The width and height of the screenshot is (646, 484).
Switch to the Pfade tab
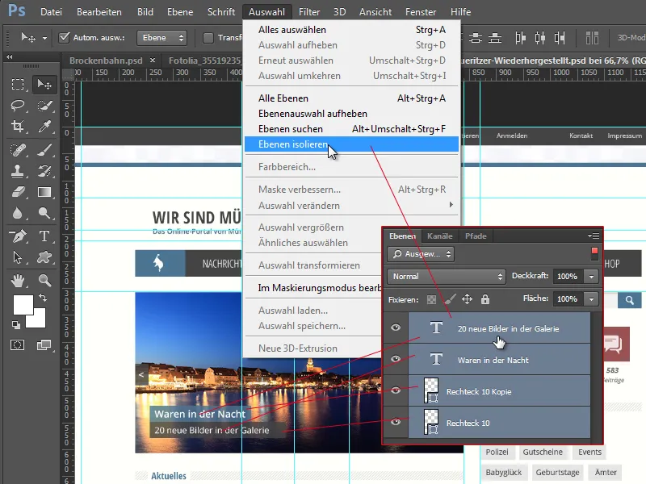pos(476,236)
